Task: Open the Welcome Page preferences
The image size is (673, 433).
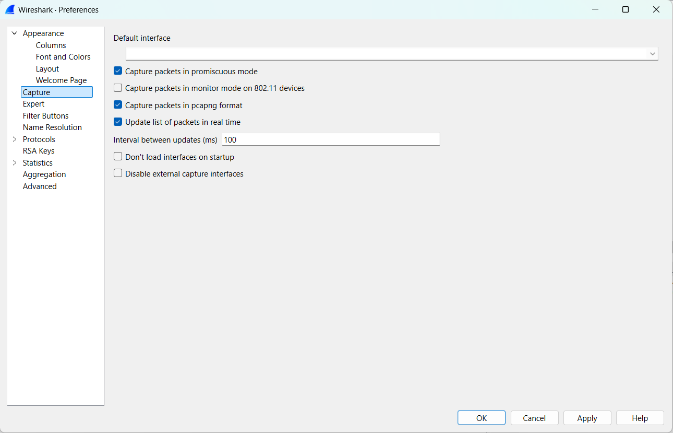Action: 62,80
